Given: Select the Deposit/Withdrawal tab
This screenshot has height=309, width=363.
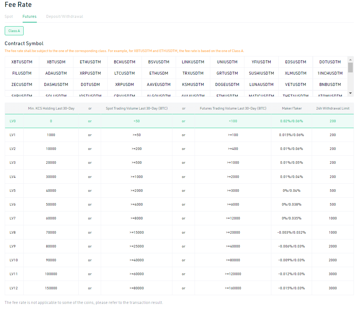Looking at the screenshot, I should [x=65, y=16].
